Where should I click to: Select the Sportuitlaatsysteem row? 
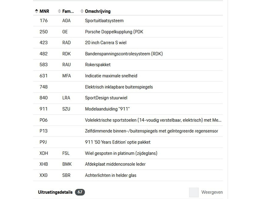[104, 21]
